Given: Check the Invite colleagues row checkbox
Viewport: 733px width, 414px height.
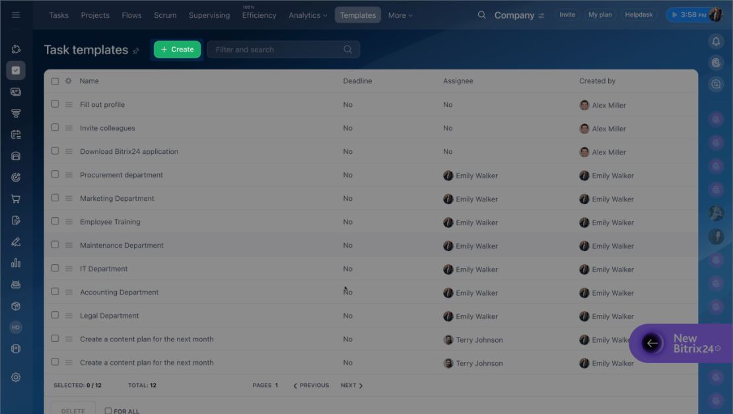Looking at the screenshot, I should point(55,127).
